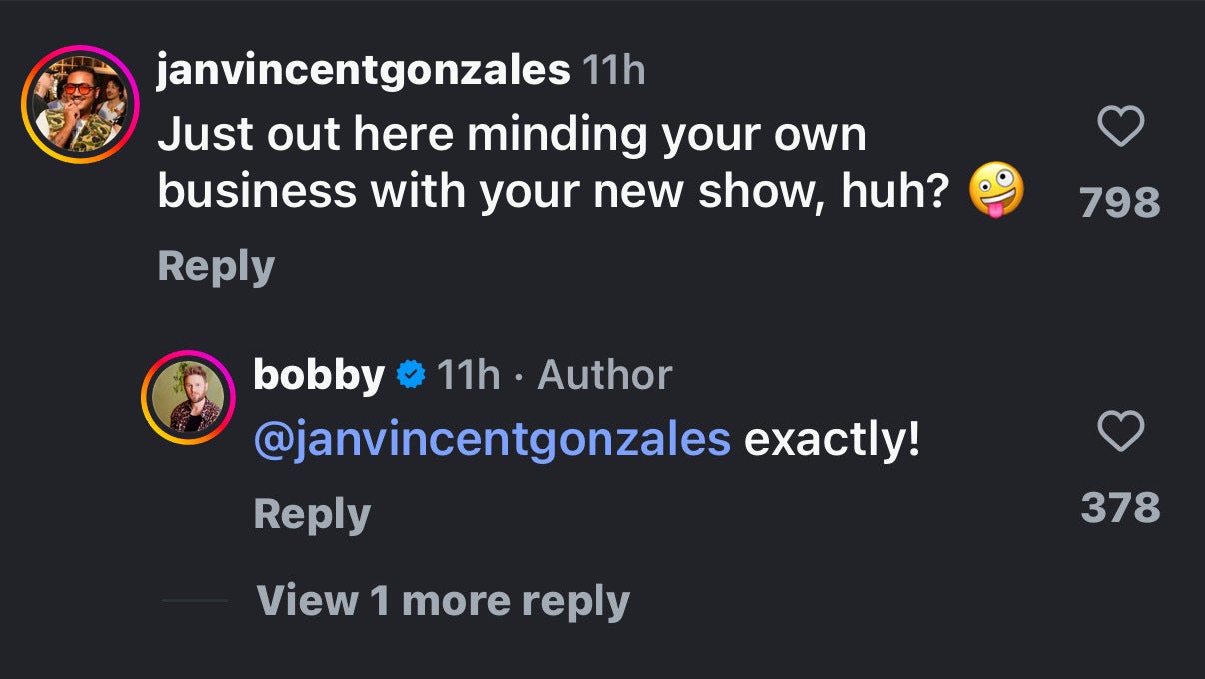This screenshot has width=1205, height=679.
Task: Click the Author label on bobby's reply
Action: [604, 376]
